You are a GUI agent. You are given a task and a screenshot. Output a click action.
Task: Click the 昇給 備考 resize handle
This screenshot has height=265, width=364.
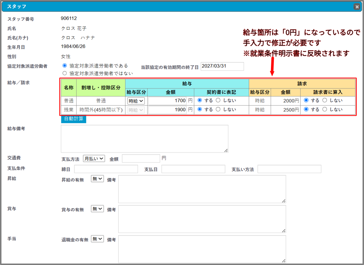click(284, 201)
